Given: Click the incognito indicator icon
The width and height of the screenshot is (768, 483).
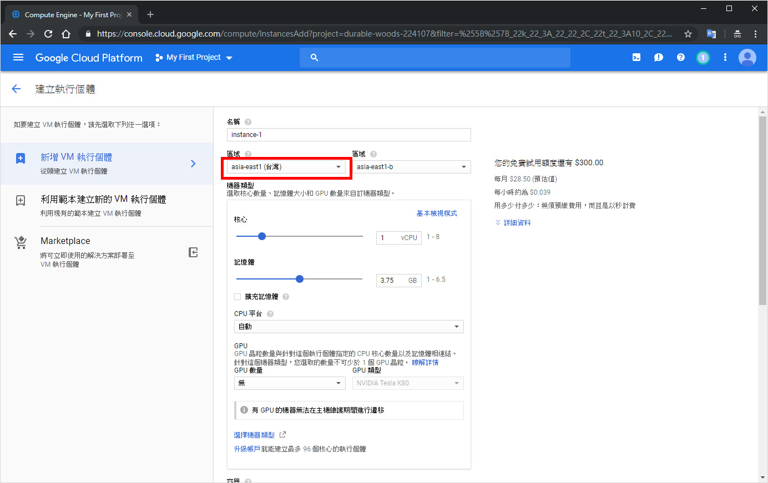Looking at the screenshot, I should point(737,34).
